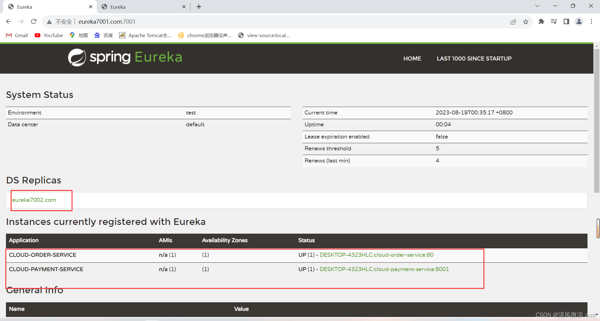Screen dimensions: 600x321
Task: Click the AMIs column header
Action: click(165, 240)
